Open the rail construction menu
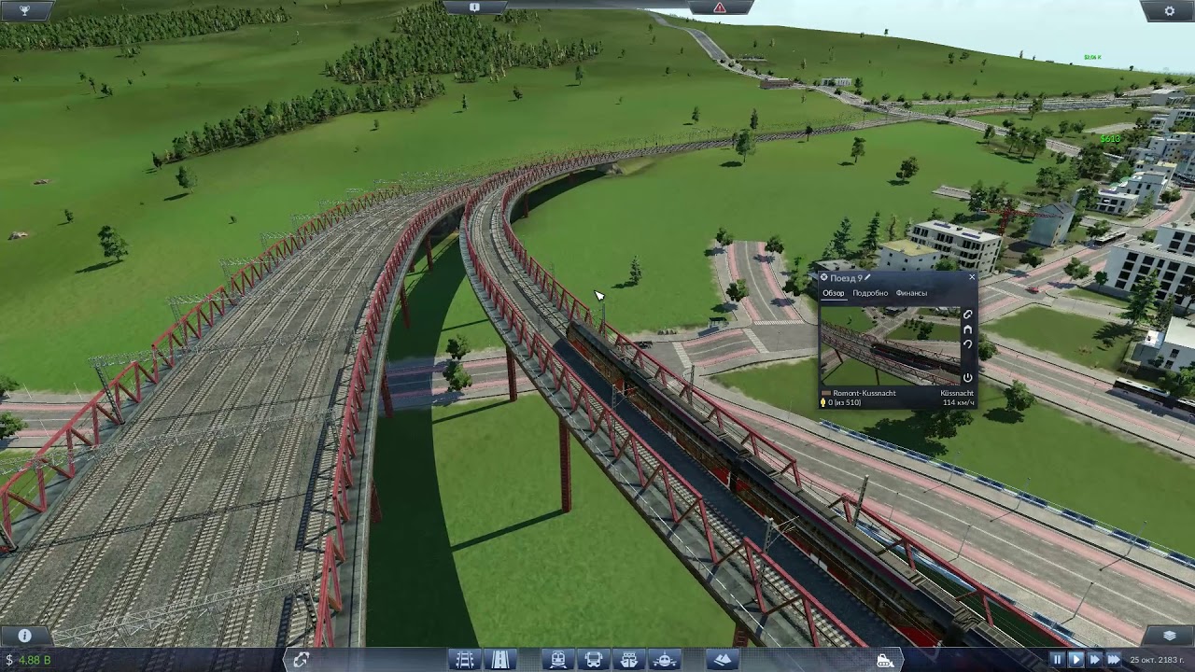This screenshot has height=672, width=1195. tap(465, 660)
